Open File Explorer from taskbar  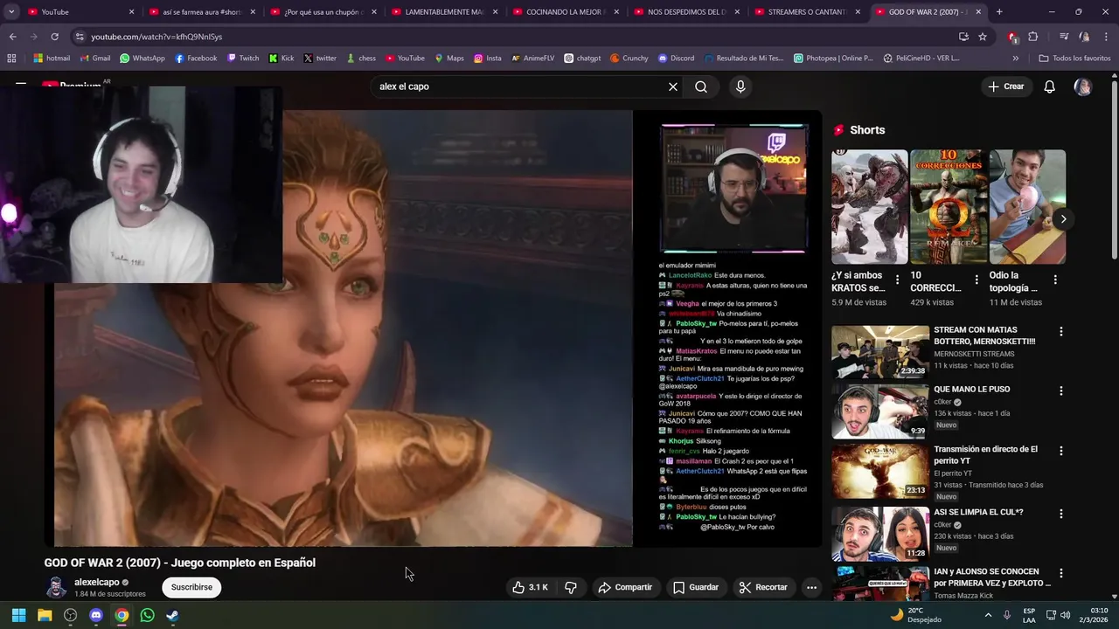click(45, 615)
